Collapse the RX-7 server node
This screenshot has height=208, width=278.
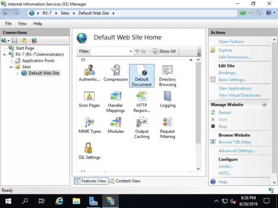(x=4, y=55)
